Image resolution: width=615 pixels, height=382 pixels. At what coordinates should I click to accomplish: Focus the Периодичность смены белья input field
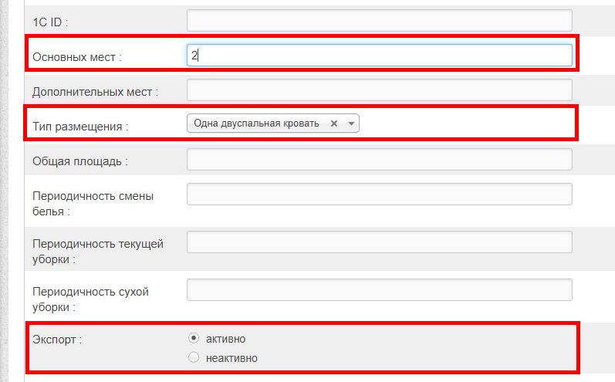pyautogui.click(x=380, y=194)
